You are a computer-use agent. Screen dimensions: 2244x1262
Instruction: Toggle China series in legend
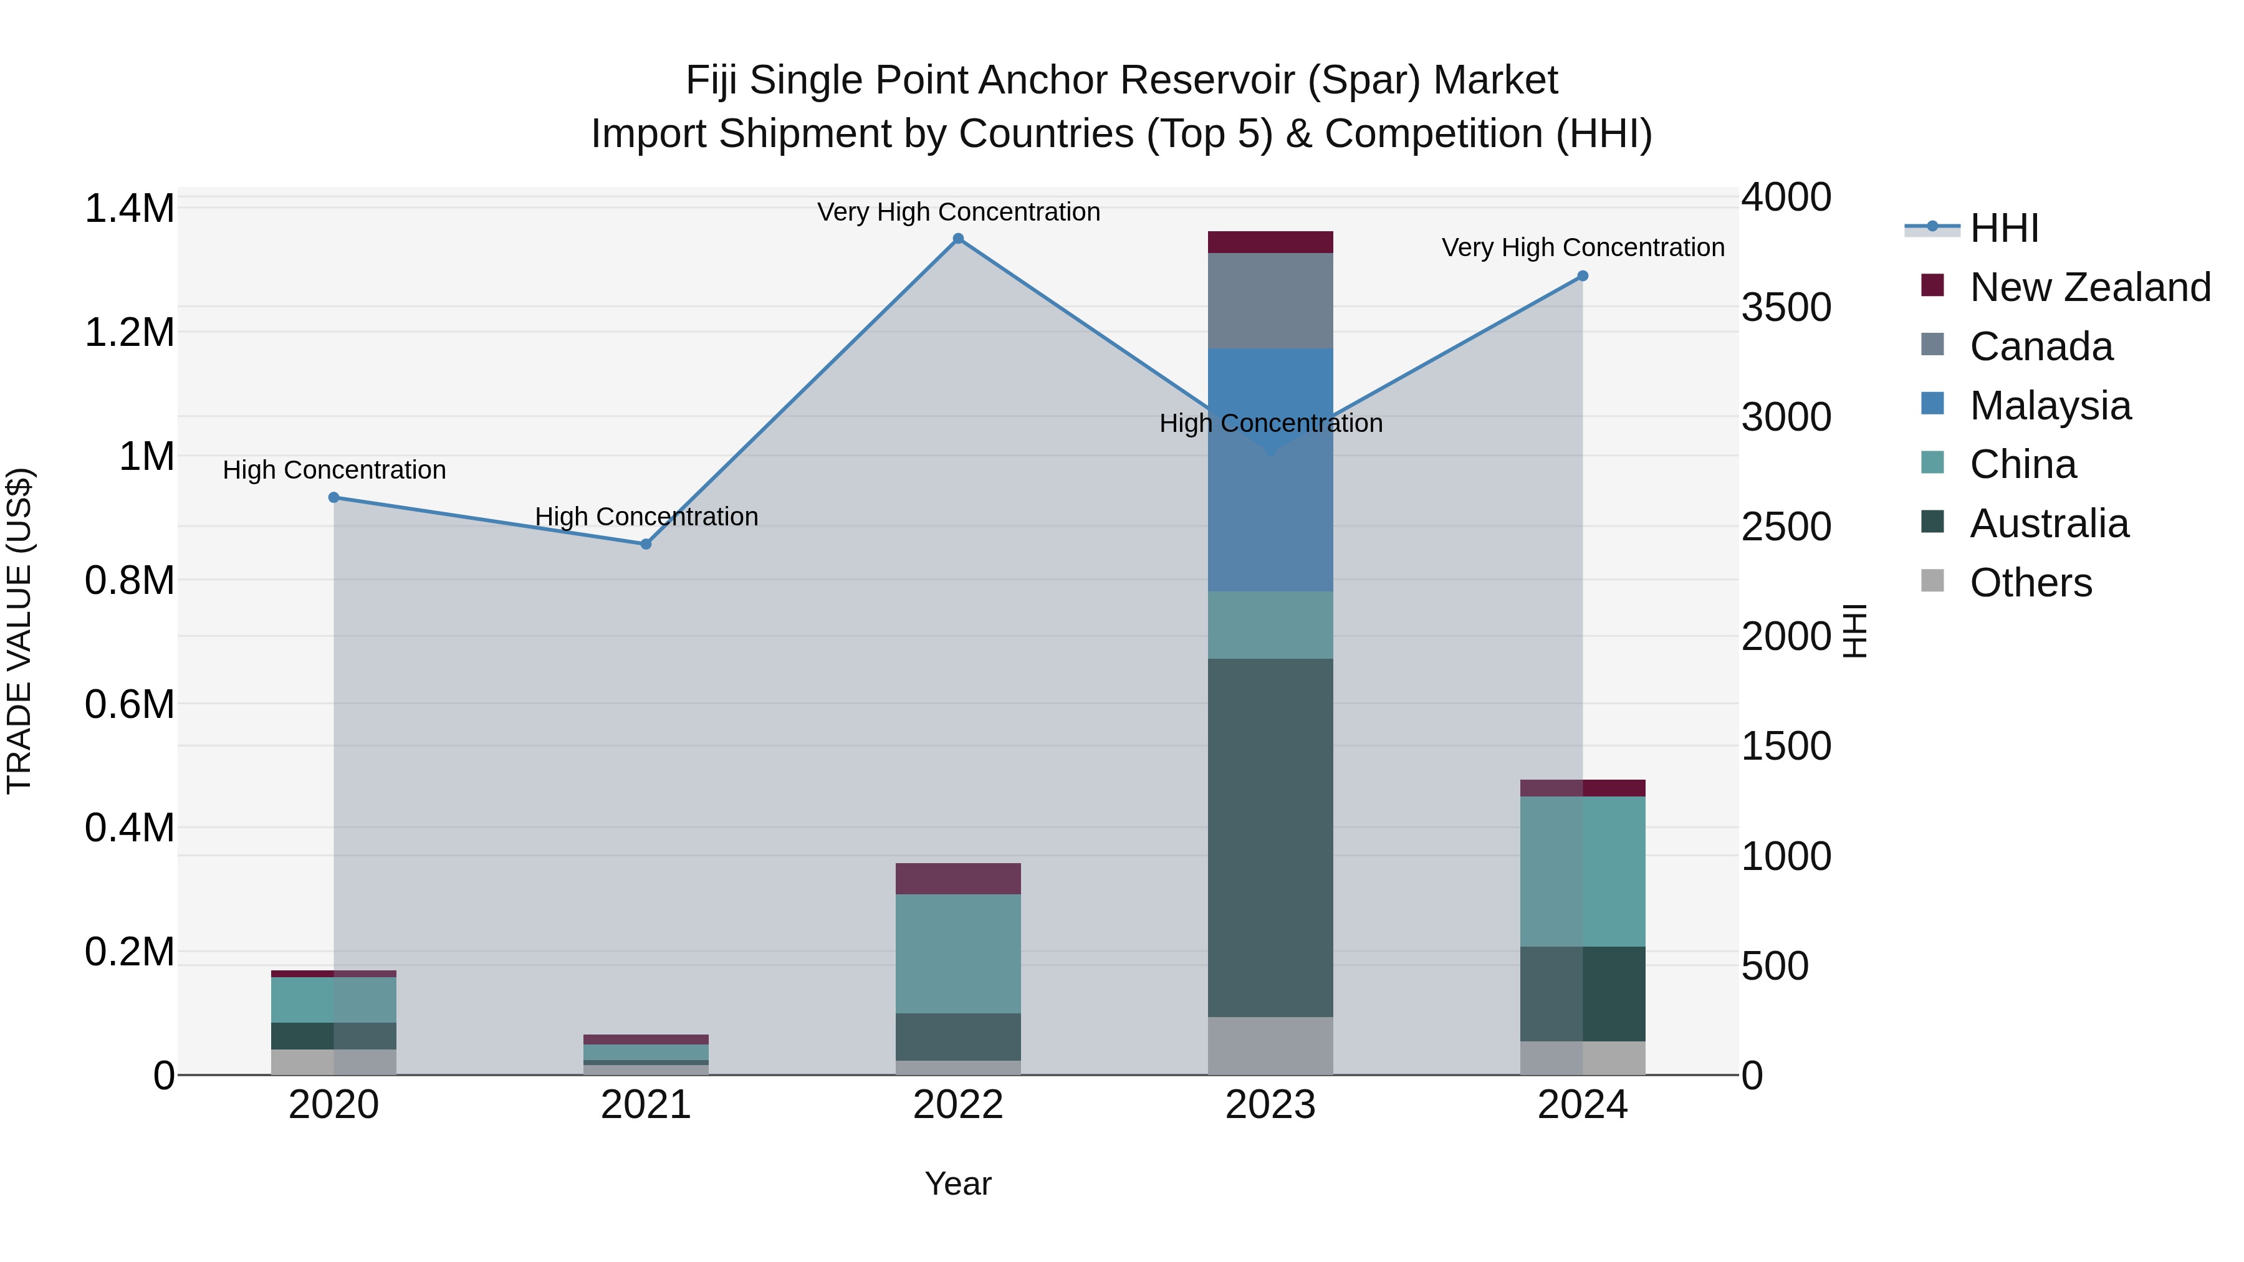click(1998, 464)
